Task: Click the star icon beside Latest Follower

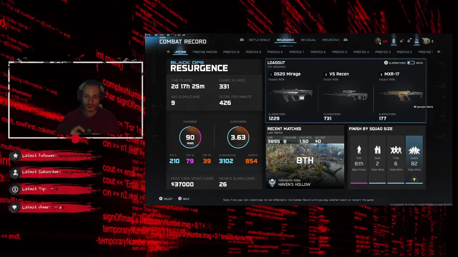Action: point(15,155)
